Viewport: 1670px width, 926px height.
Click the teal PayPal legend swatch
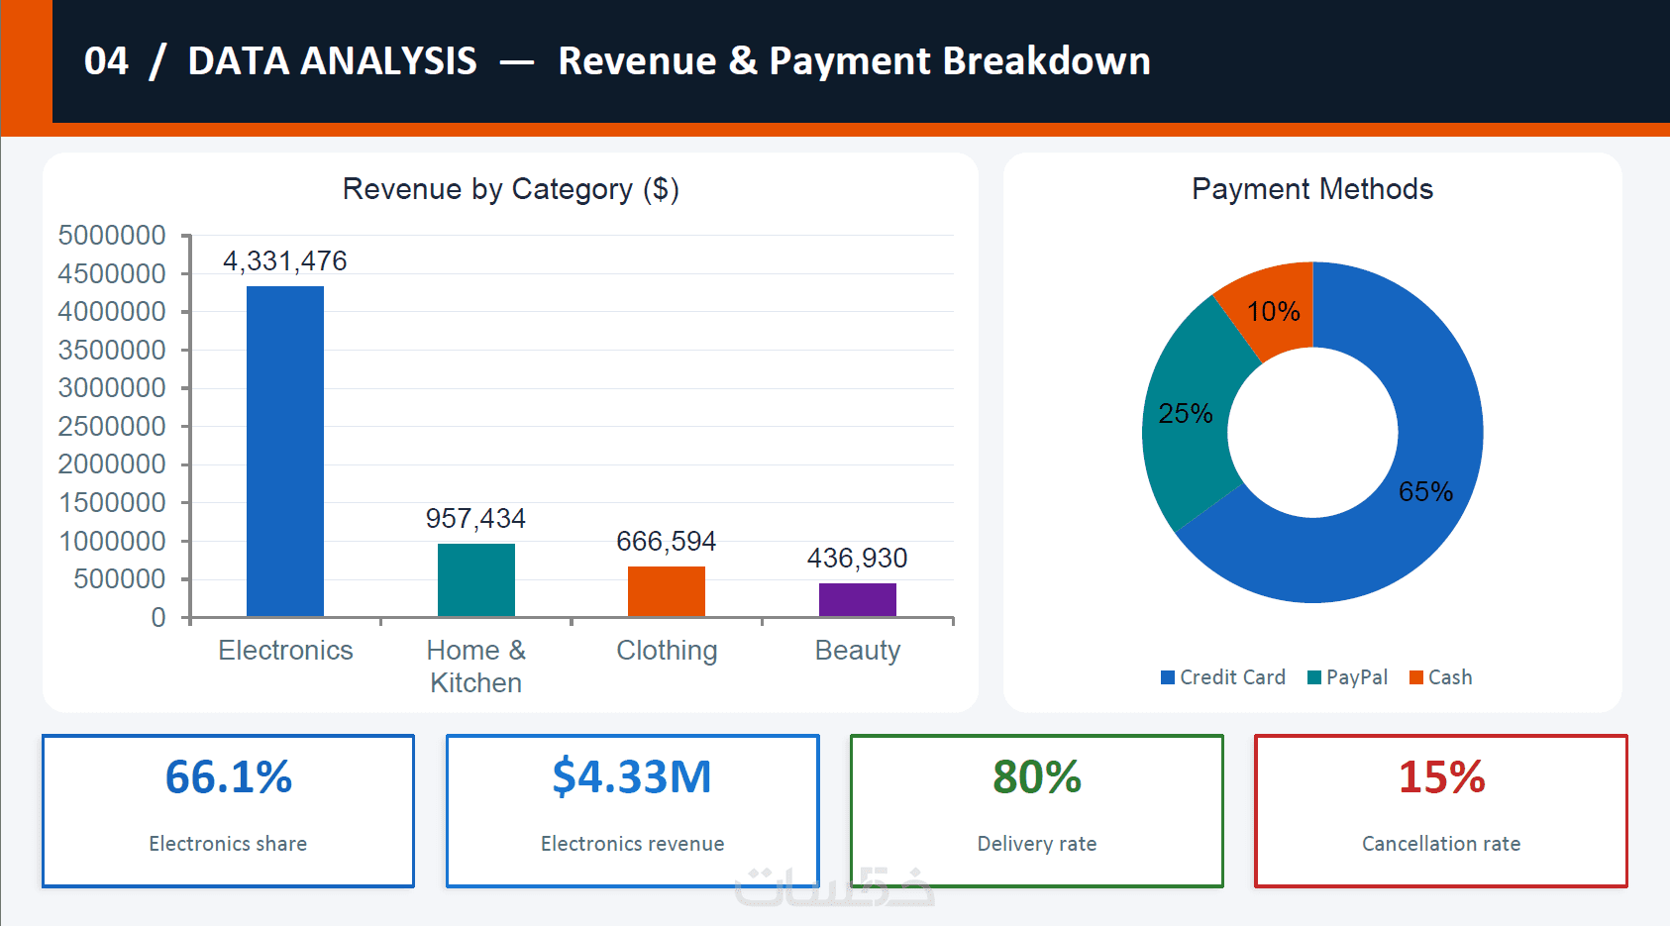[x=1314, y=677]
